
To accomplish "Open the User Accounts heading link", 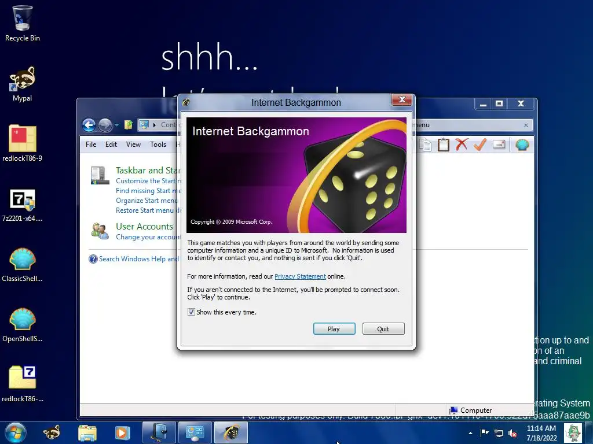I will [144, 227].
